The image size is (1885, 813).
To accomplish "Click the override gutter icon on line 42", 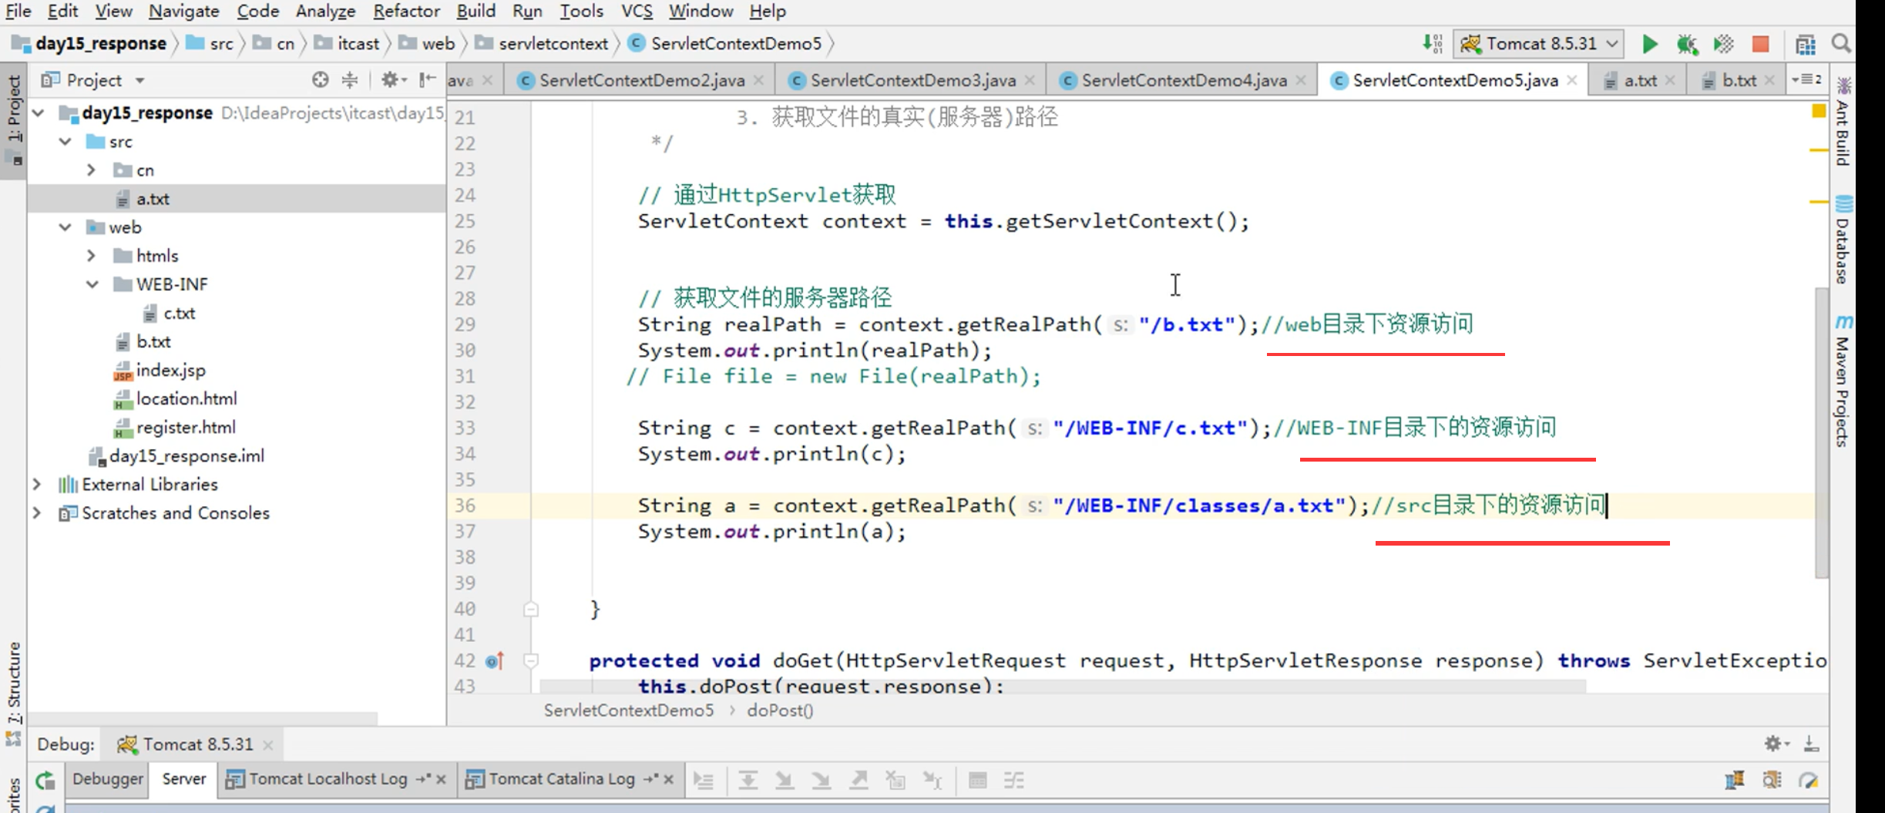I will (x=495, y=660).
